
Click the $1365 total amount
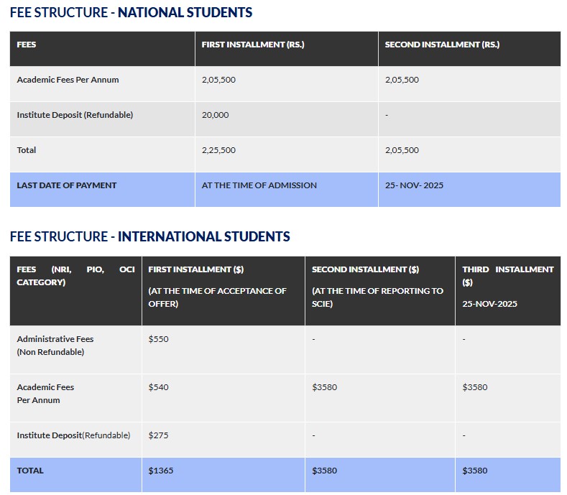[161, 471]
